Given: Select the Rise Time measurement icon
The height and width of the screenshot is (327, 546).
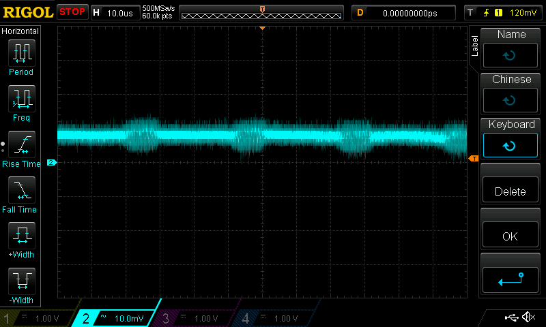Looking at the screenshot, I should (x=22, y=144).
